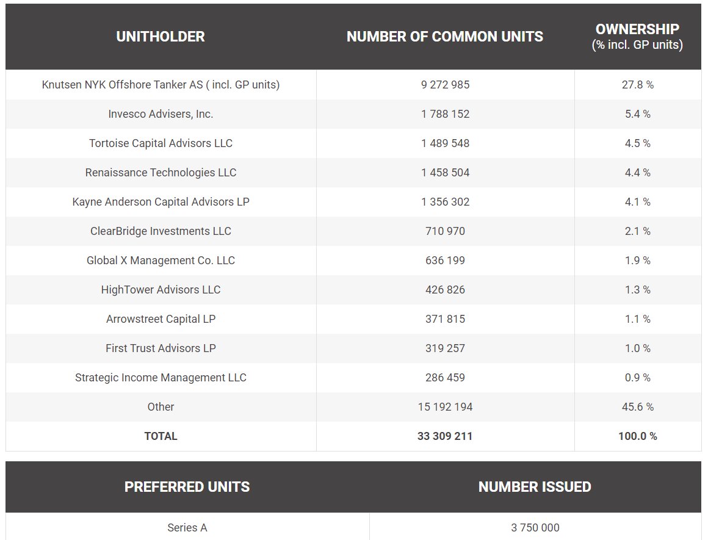
Task: Select the Other unitholder row label
Action: 161,407
